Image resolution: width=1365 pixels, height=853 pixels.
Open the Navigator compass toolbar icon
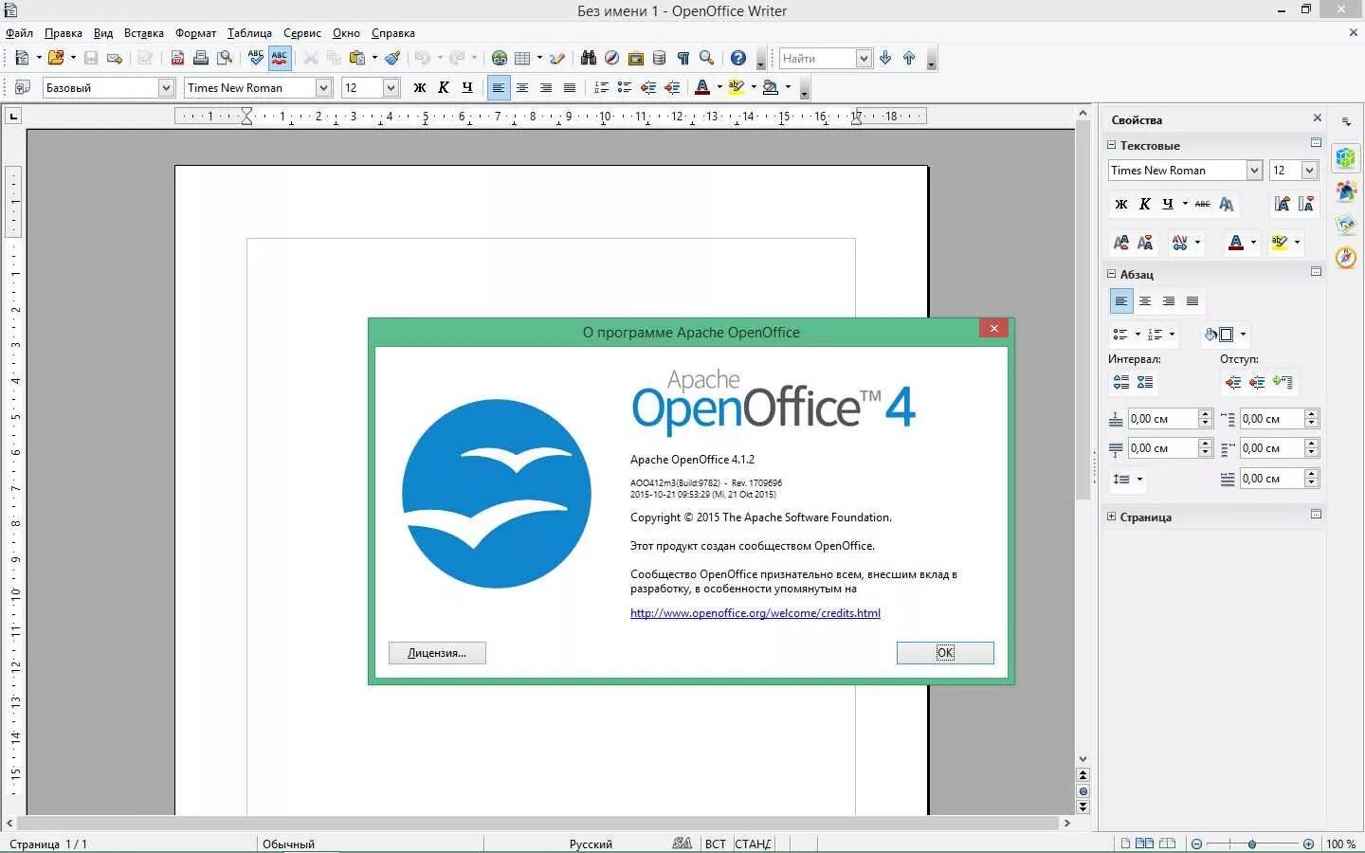pyautogui.click(x=612, y=58)
